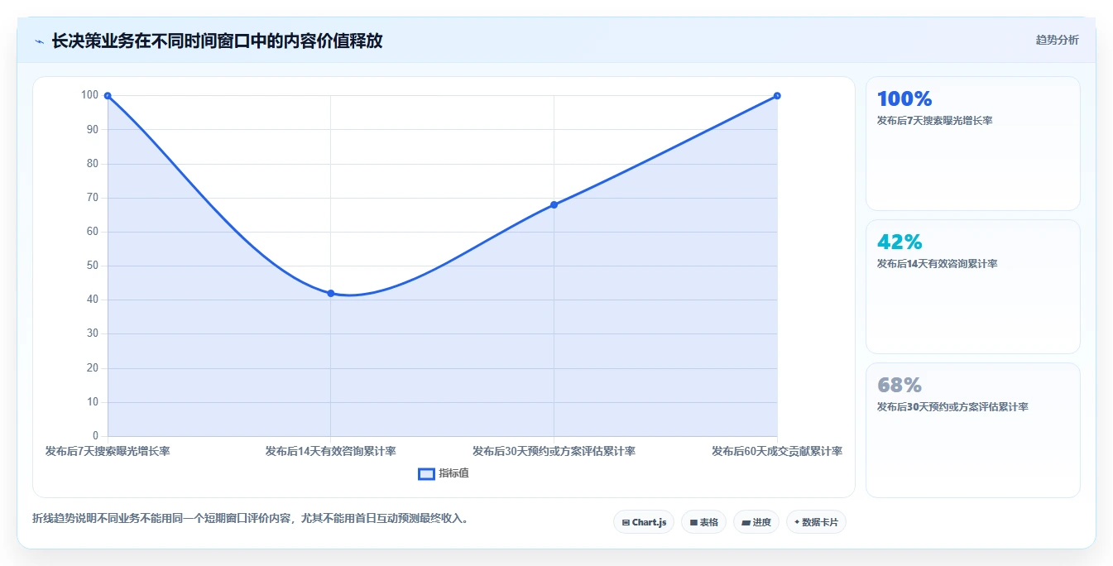Screen dimensions: 1113x566
Task: Open the 100% stat card
Action: pyautogui.click(x=972, y=143)
